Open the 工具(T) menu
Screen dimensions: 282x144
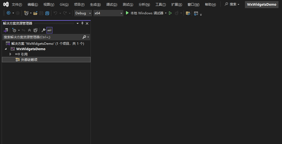(x=161, y=5)
